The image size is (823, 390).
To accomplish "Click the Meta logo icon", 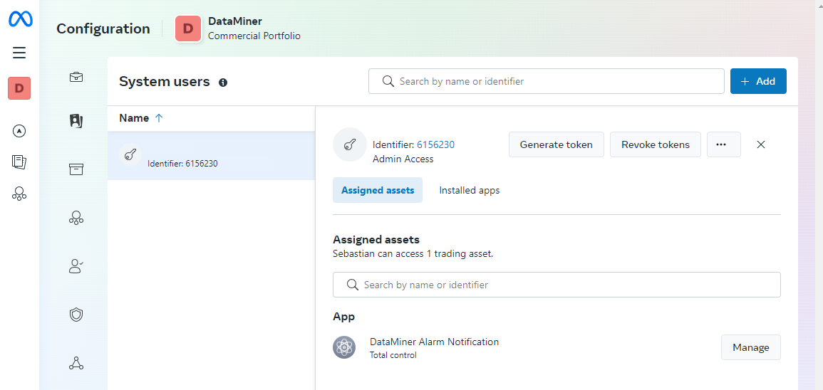I will pyautogui.click(x=20, y=19).
